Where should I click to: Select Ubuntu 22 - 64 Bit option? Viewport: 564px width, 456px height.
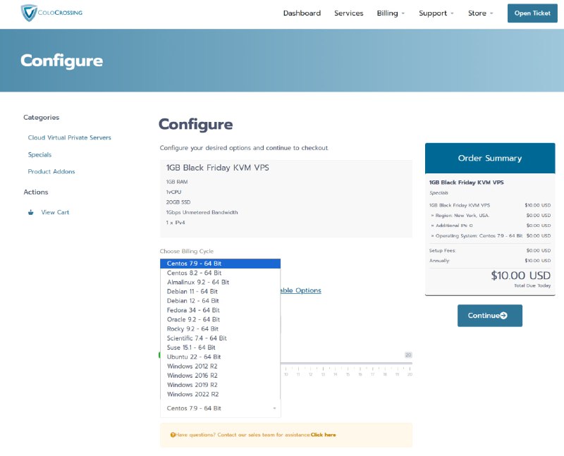point(193,357)
